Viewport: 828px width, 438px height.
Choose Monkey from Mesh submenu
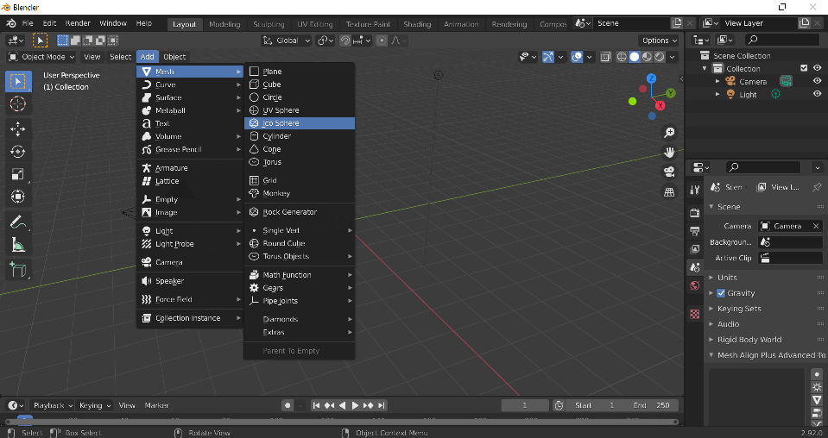click(x=300, y=193)
